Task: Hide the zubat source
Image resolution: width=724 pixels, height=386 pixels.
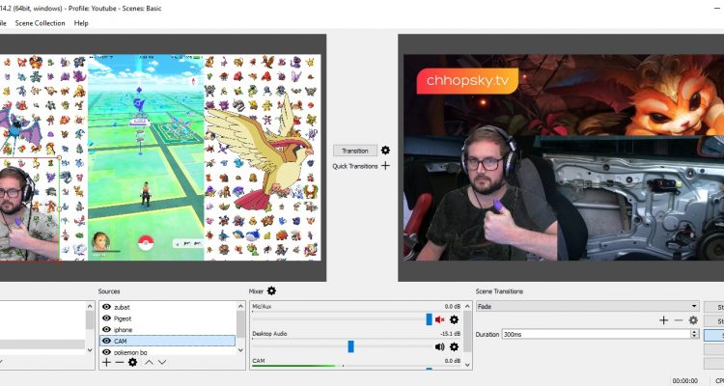Action: point(106,307)
